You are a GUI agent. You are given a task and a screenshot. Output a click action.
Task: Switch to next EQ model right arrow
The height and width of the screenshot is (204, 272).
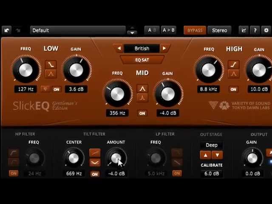(x=164, y=48)
